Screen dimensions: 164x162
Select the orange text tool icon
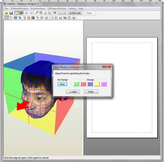click(29, 18)
